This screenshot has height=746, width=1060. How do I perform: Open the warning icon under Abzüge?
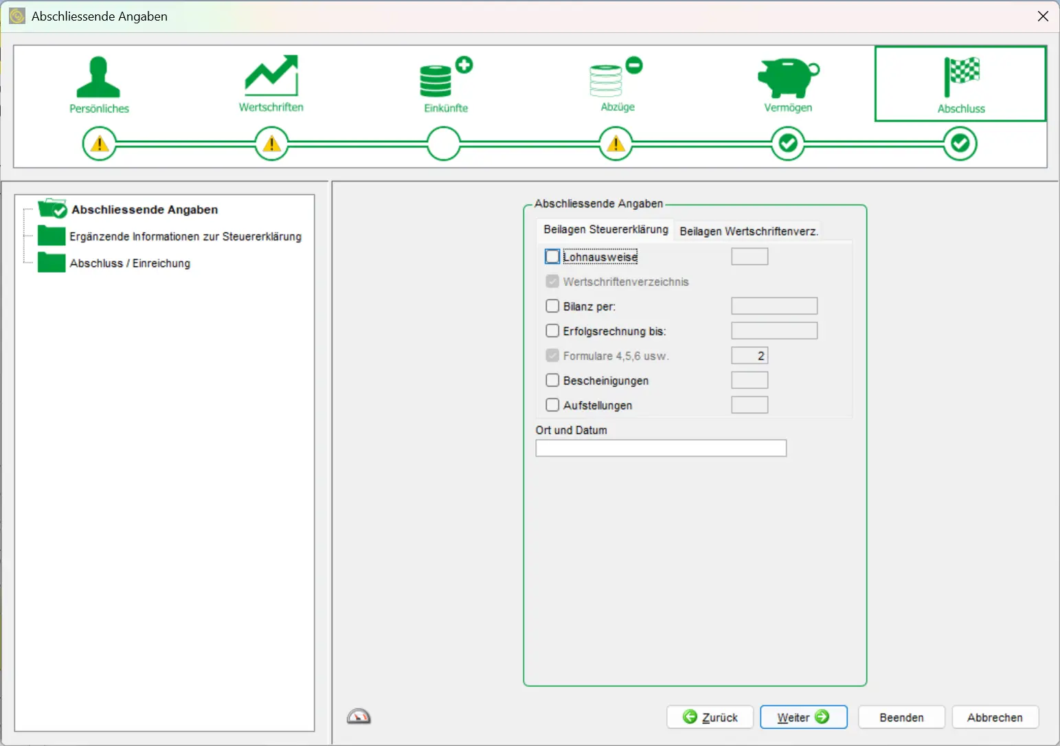[616, 144]
